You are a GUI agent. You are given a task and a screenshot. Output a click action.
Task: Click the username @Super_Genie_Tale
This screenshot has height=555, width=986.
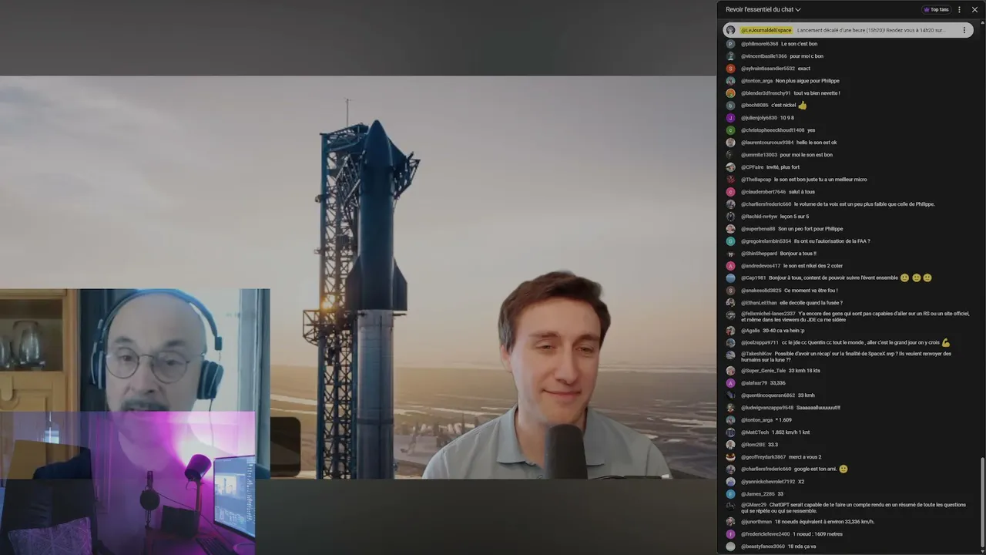pos(763,371)
